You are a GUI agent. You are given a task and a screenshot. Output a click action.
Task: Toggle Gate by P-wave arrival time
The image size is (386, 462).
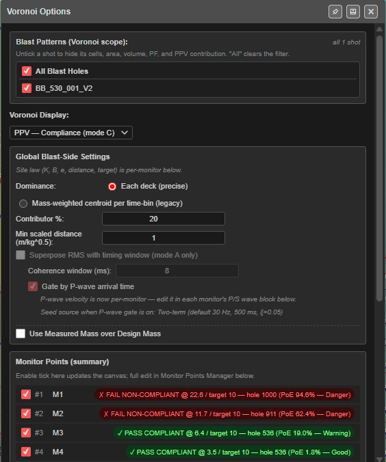point(33,286)
